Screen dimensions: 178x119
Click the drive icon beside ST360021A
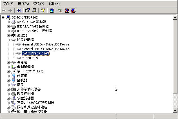[19, 58]
